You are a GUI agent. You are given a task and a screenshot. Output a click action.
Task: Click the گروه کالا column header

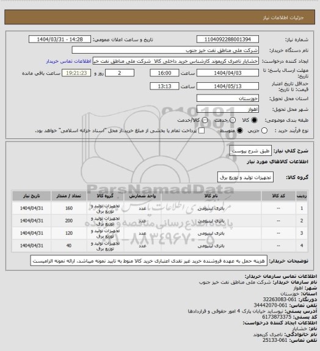point(105,196)
